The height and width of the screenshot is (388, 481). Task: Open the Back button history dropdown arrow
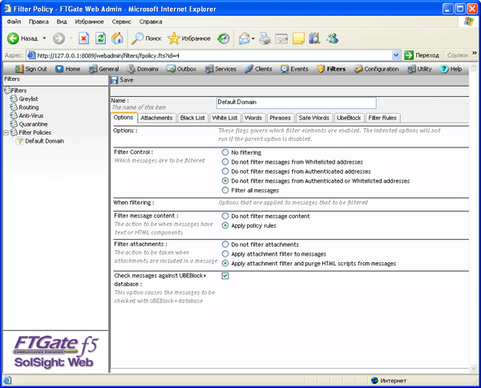click(x=44, y=38)
